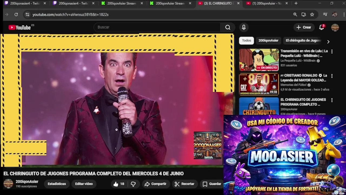Click the Editar vídeo button

pyautogui.click(x=84, y=184)
